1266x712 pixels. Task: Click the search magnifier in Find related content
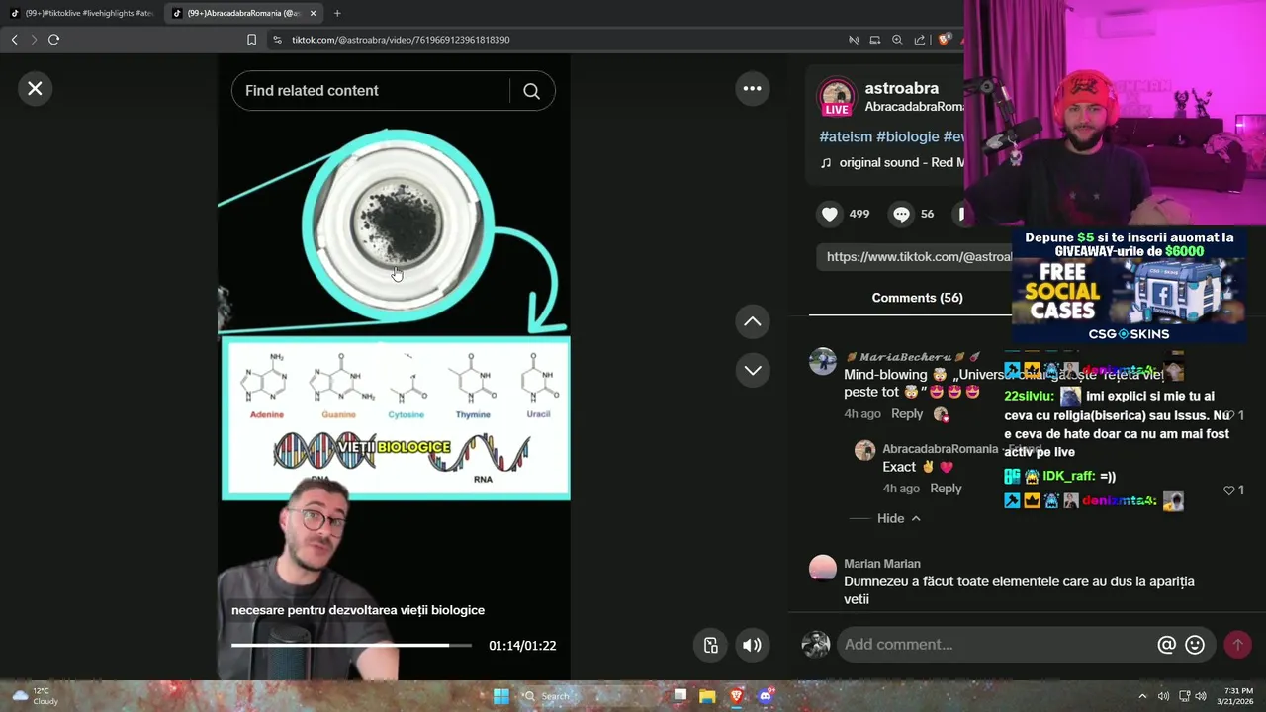[531, 91]
